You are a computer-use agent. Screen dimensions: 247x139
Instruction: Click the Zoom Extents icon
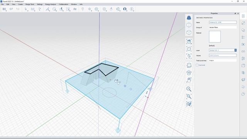(189, 97)
